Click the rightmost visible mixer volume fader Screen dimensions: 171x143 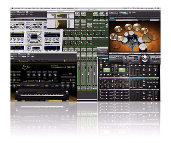(95, 75)
